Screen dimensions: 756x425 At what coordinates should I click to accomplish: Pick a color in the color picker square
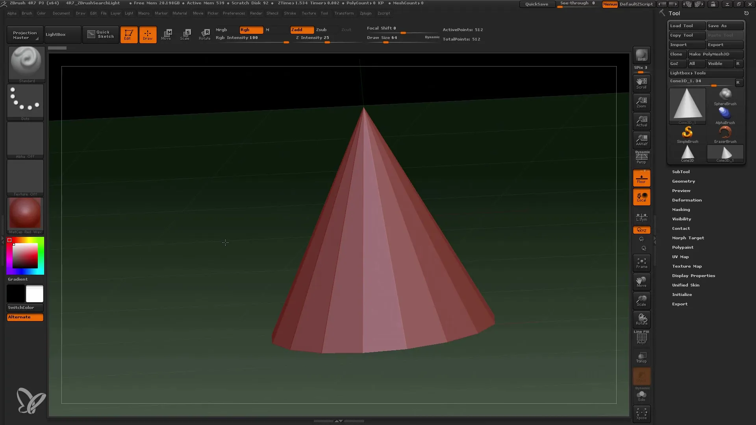click(x=25, y=256)
